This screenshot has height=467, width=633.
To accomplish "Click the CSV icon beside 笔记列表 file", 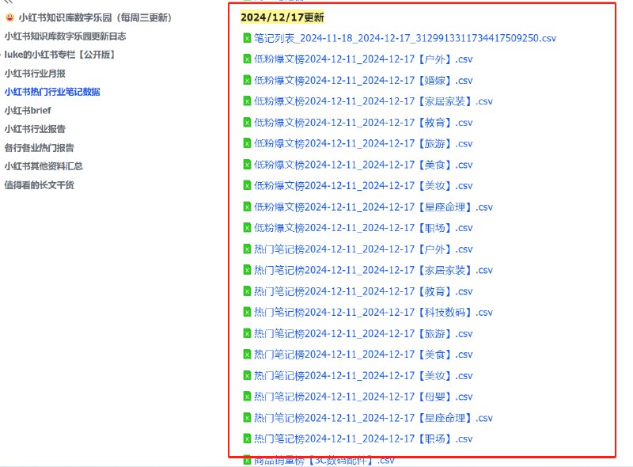I will pos(247,38).
